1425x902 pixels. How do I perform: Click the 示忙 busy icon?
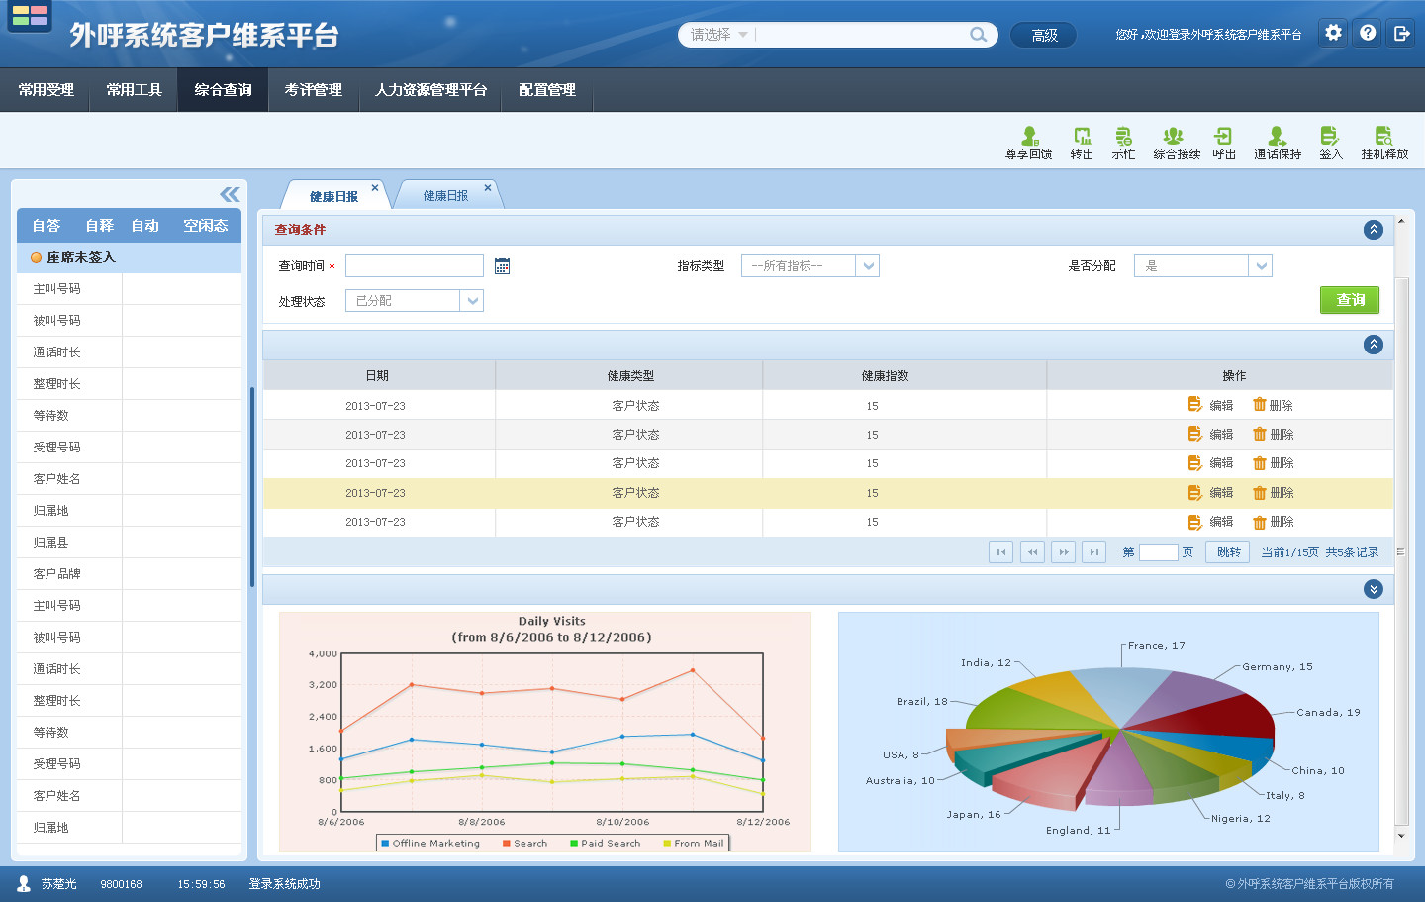[x=1123, y=143]
